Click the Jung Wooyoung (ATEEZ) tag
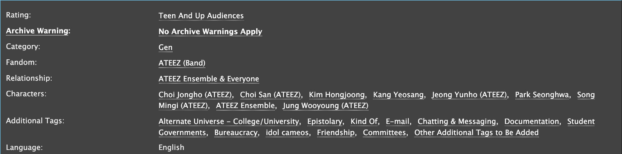Viewport: 622px width, 154px height. [325, 106]
